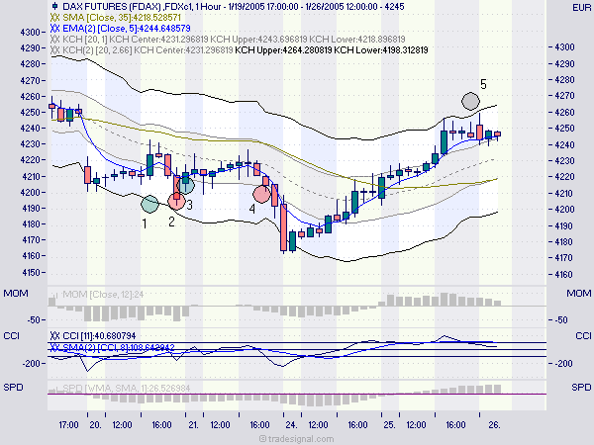Click the diamond icon before DAX FUTURES title
Viewport: 594px width, 445px height.
[54, 7]
